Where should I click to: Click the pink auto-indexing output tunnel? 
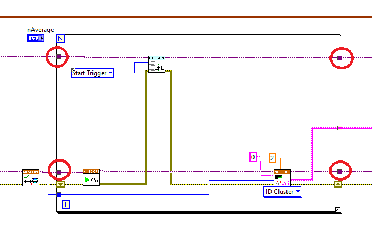[340, 128]
